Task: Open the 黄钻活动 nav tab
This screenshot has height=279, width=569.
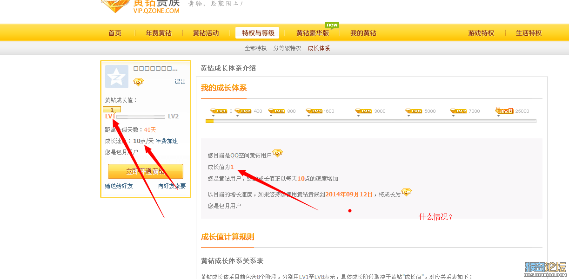Action: 206,33
